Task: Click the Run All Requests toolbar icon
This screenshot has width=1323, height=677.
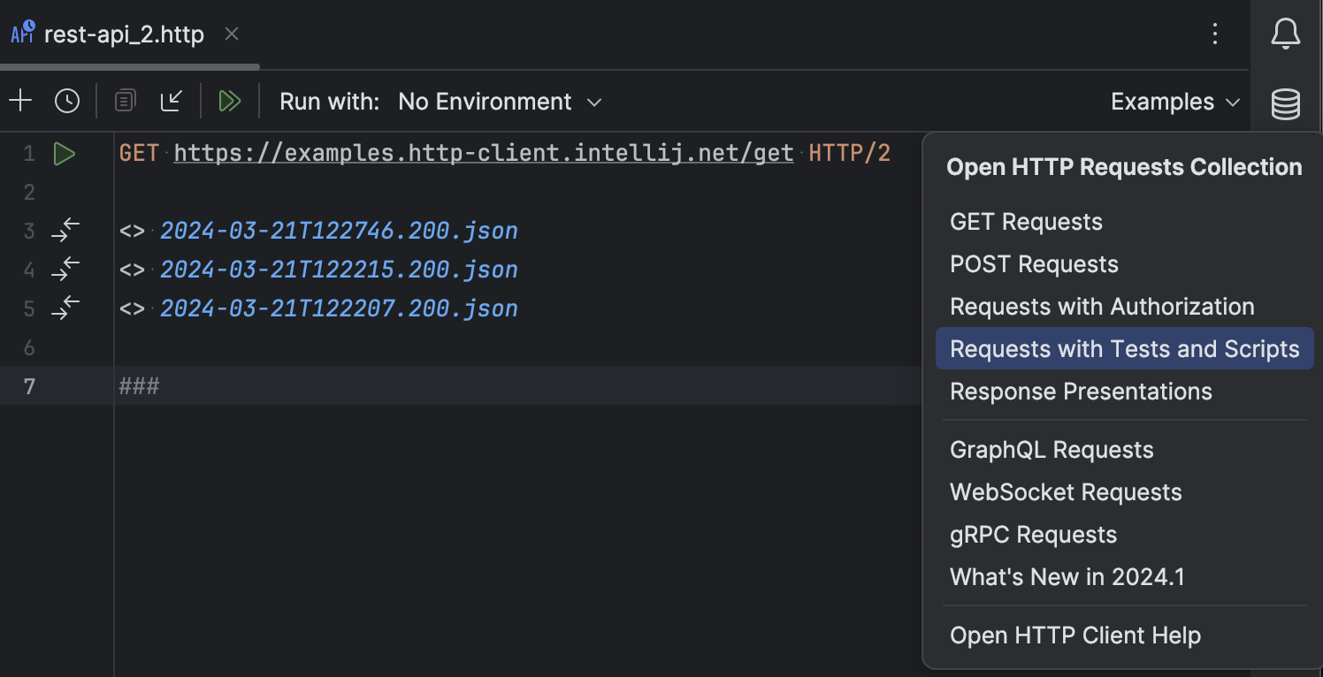Action: [230, 100]
